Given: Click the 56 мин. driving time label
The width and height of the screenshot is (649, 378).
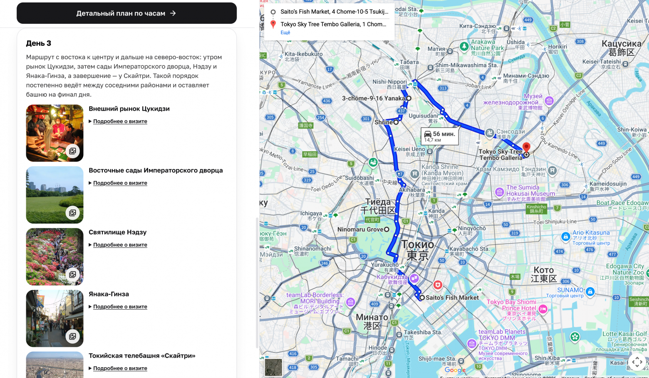Looking at the screenshot, I should tap(440, 136).
